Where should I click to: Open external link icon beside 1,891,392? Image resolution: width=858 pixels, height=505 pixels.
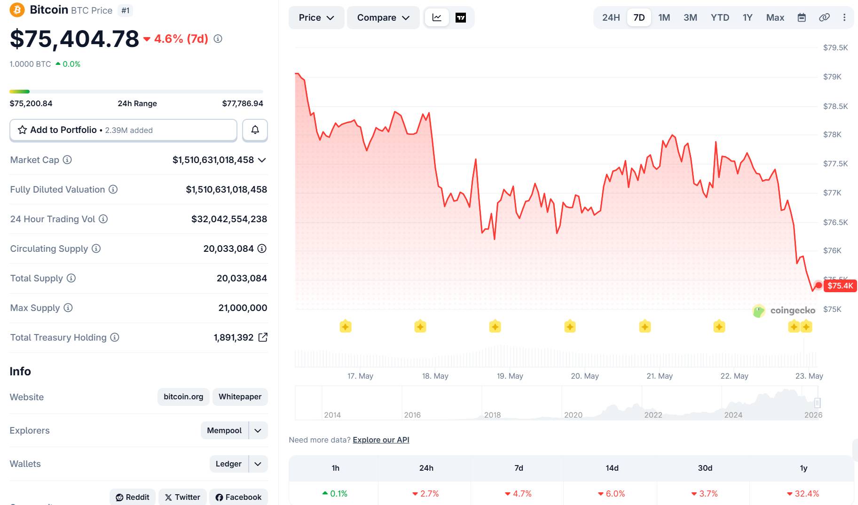tap(263, 337)
